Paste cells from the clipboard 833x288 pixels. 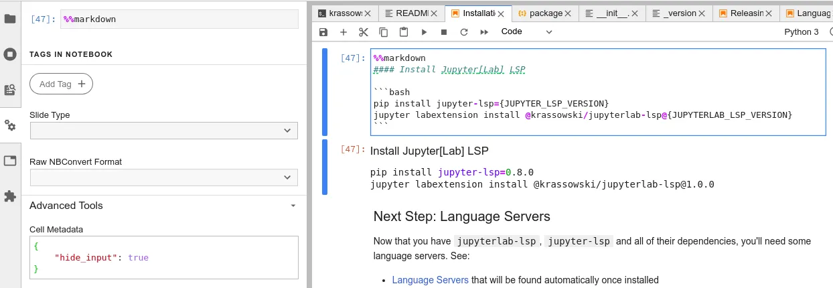click(x=404, y=31)
